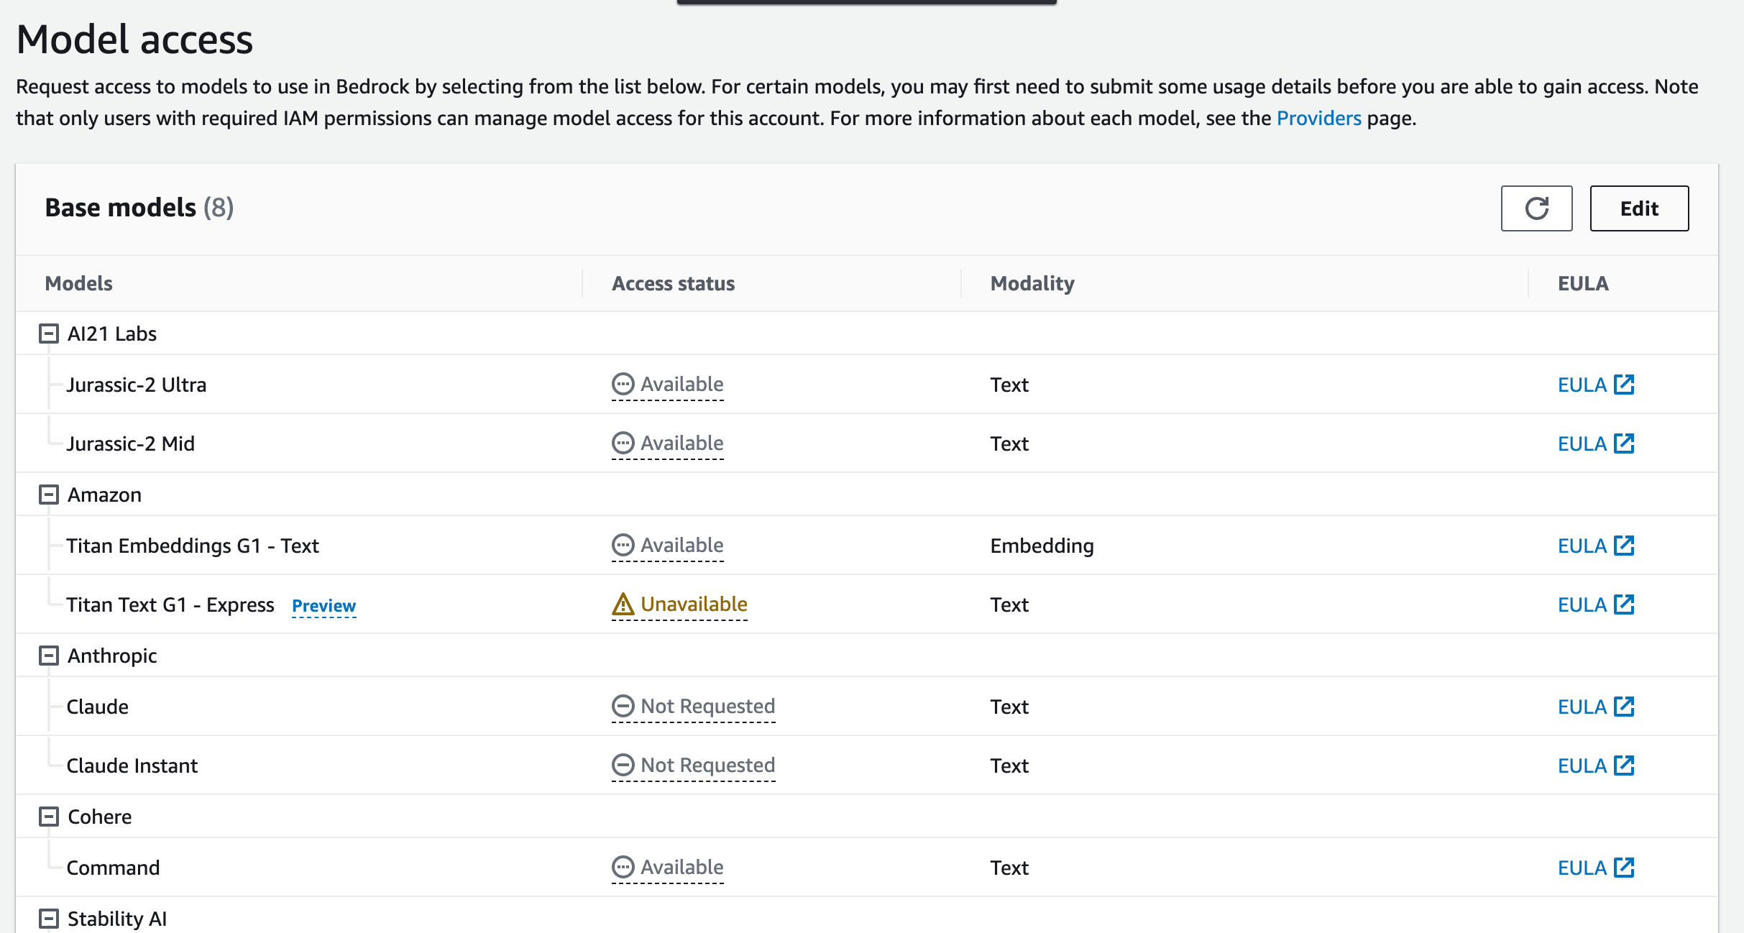The image size is (1744, 933).
Task: Open EULA link for Jurassic-2 Ultra
Action: coord(1596,385)
